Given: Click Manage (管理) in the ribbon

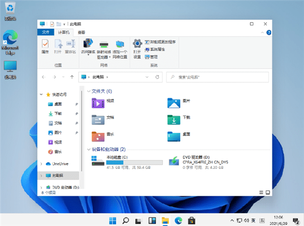Looking at the screenshot, I should click(151, 57).
